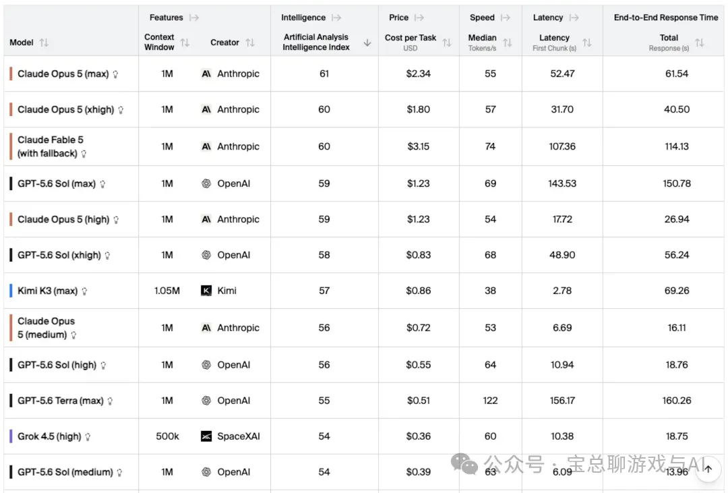Image resolution: width=728 pixels, height=493 pixels.
Task: Sort table by Model column
Action: coord(44,42)
